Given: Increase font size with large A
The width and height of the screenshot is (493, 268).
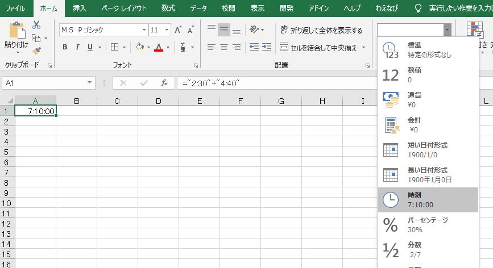Looking at the screenshot, I should (x=178, y=30).
